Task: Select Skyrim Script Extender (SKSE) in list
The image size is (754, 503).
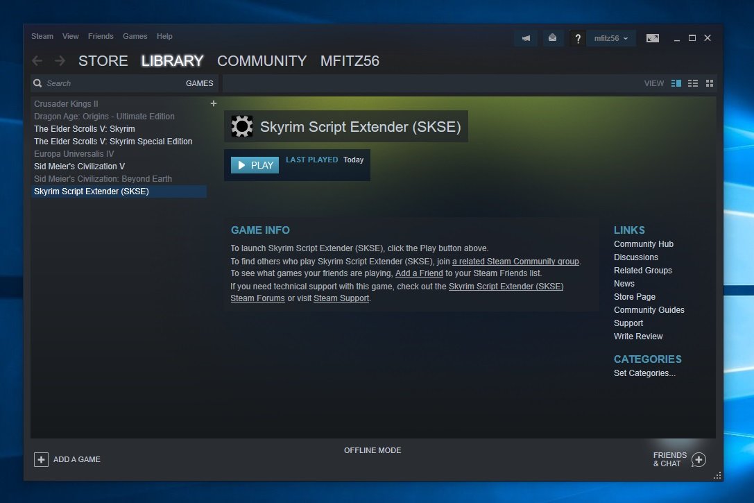Action: [x=119, y=191]
